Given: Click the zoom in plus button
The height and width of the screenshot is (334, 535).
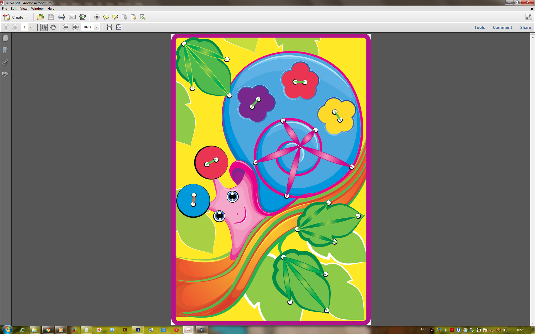Looking at the screenshot, I should [75, 27].
